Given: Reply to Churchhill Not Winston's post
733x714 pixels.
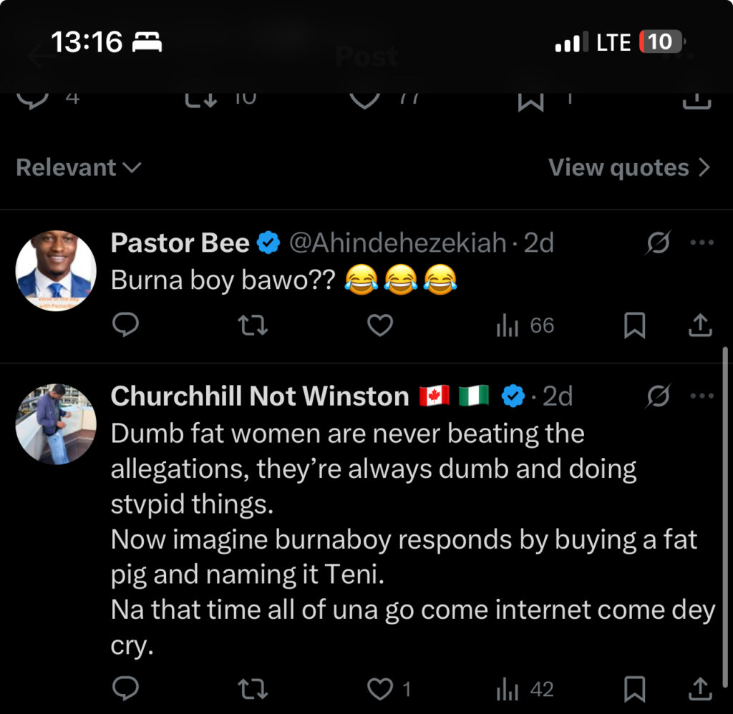Looking at the screenshot, I should pyautogui.click(x=126, y=689).
